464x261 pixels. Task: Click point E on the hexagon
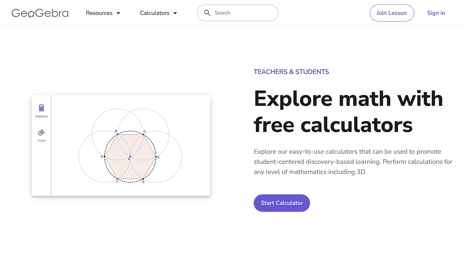(x=156, y=157)
